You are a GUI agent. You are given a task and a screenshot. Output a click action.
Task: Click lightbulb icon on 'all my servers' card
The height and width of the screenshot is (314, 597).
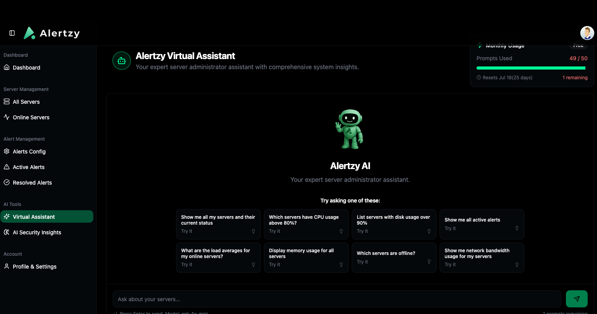click(253, 231)
